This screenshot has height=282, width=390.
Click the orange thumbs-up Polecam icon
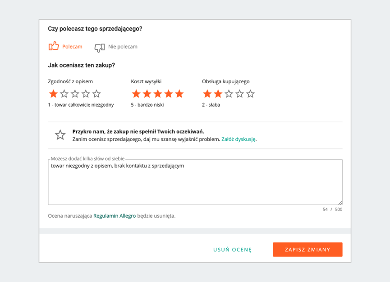pos(54,46)
